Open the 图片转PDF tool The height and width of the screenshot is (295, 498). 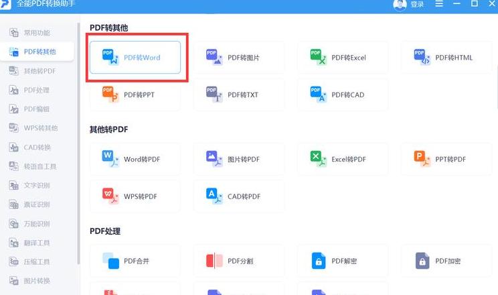239,159
